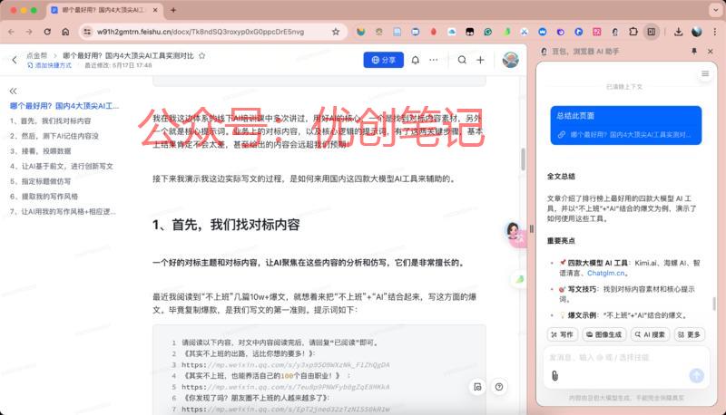The width and height of the screenshot is (726, 415).
Task: Click the Feishu back chevron
Action: coord(15,60)
